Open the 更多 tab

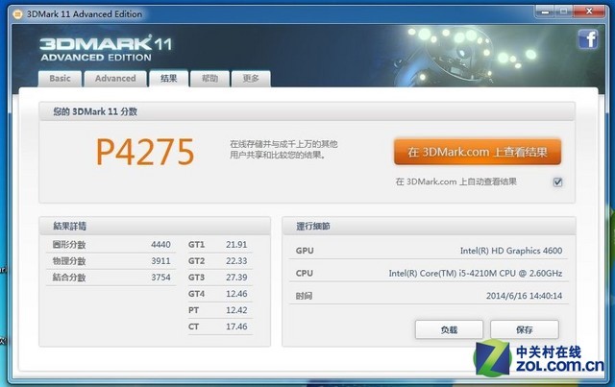[251, 79]
